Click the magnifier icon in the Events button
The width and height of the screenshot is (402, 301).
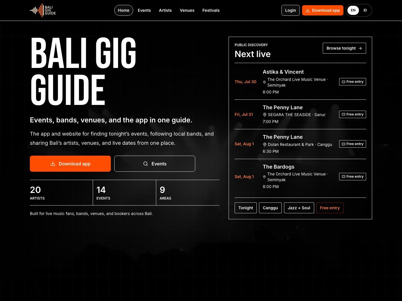click(x=146, y=164)
